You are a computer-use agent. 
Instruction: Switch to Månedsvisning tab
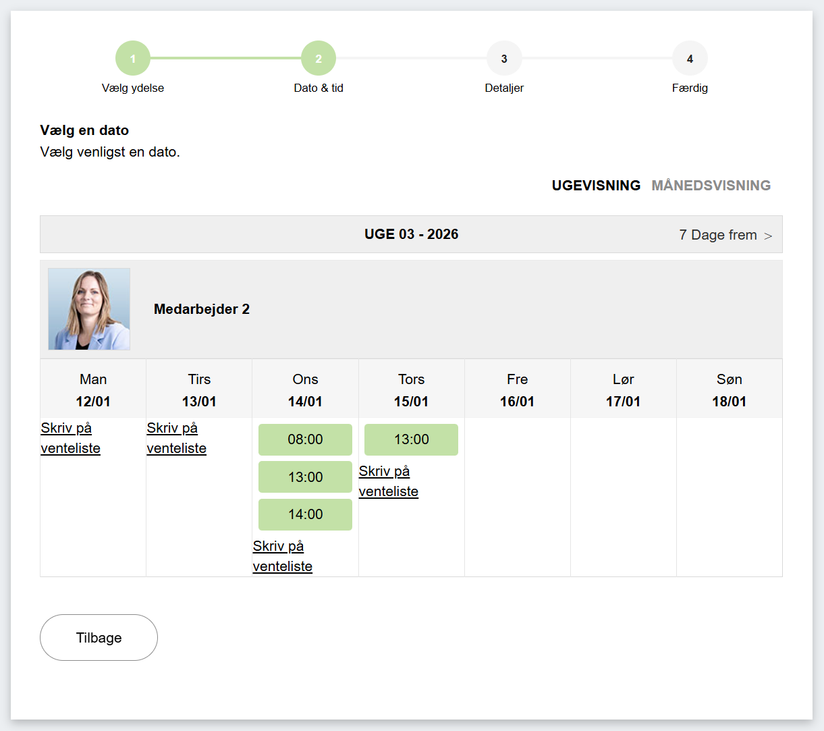pyautogui.click(x=711, y=186)
